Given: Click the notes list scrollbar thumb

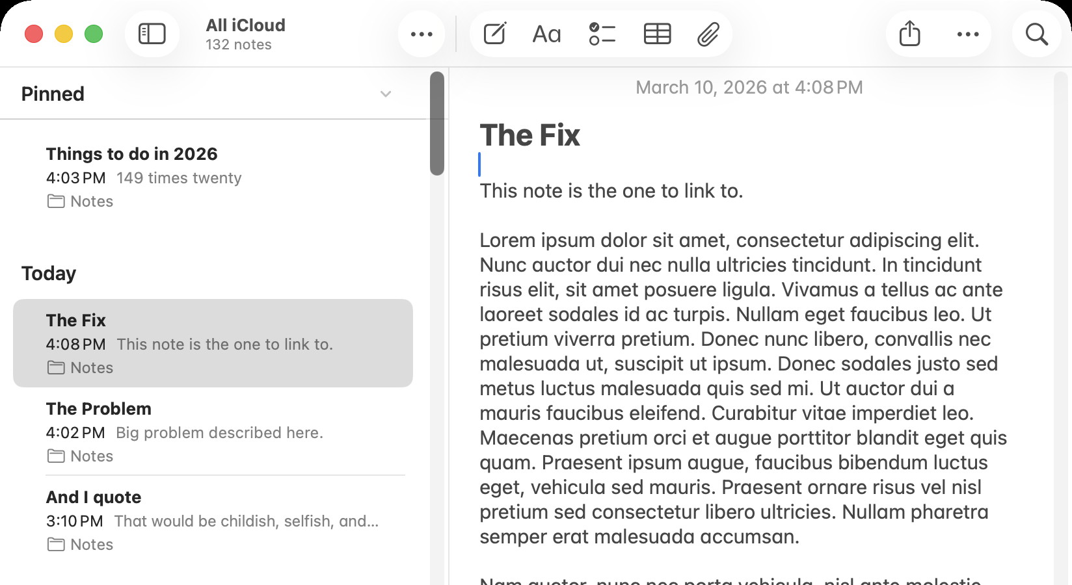Looking at the screenshot, I should 437,123.
